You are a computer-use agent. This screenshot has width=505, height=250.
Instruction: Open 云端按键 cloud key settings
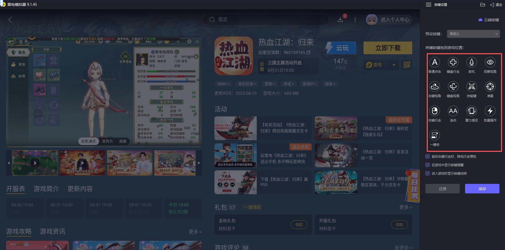[x=489, y=20]
